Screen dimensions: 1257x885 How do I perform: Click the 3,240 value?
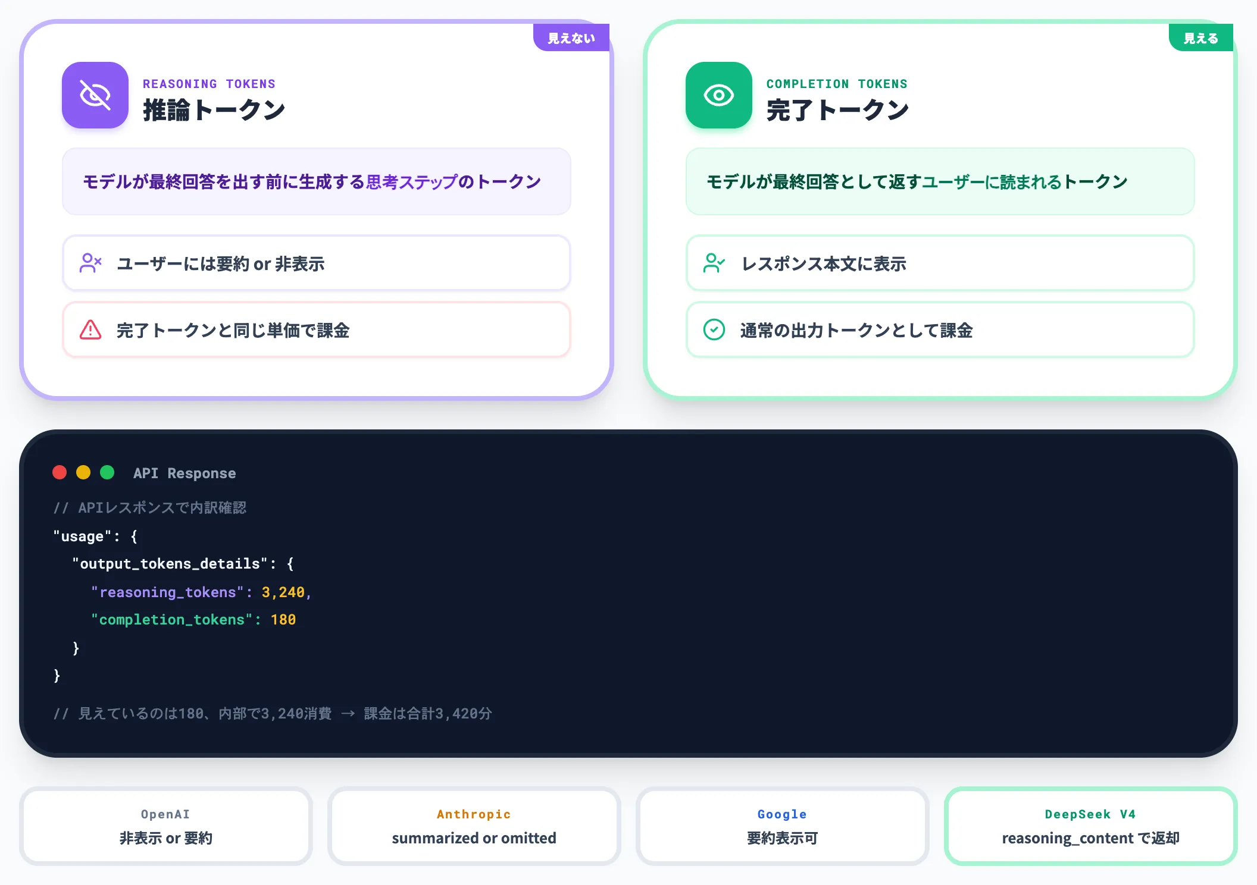[283, 592]
